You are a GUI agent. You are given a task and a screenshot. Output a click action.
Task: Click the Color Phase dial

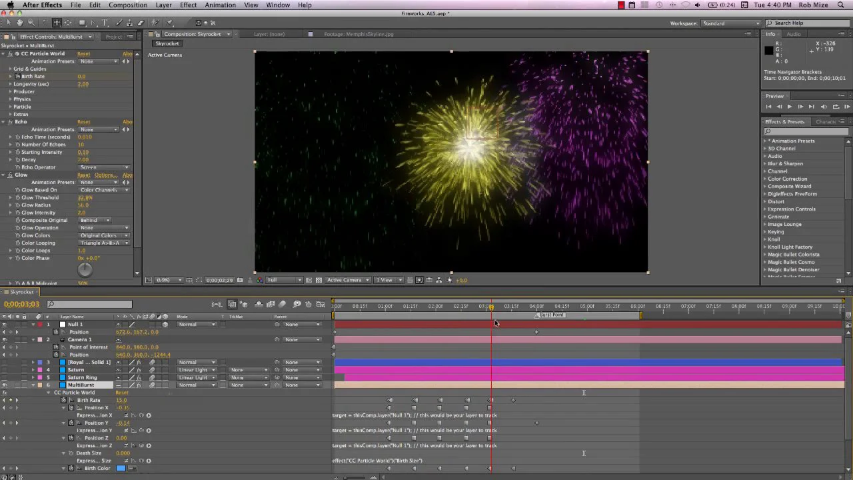coord(85,269)
